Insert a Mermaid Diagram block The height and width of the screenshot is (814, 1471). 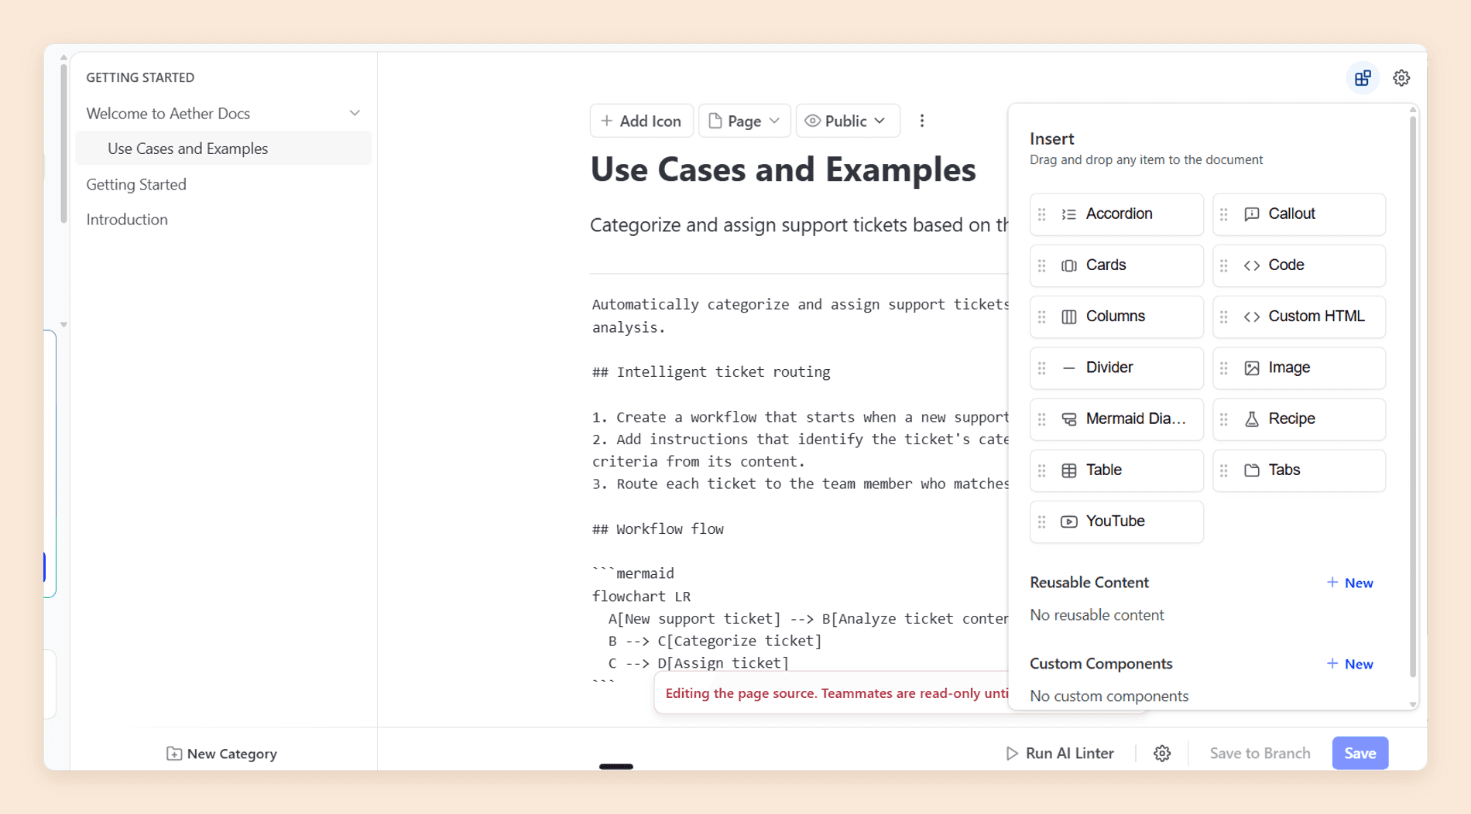1116,419
